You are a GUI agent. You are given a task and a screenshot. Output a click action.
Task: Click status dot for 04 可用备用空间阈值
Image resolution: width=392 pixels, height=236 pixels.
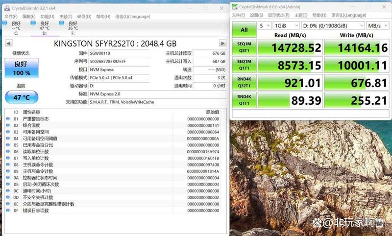[x=8, y=139]
